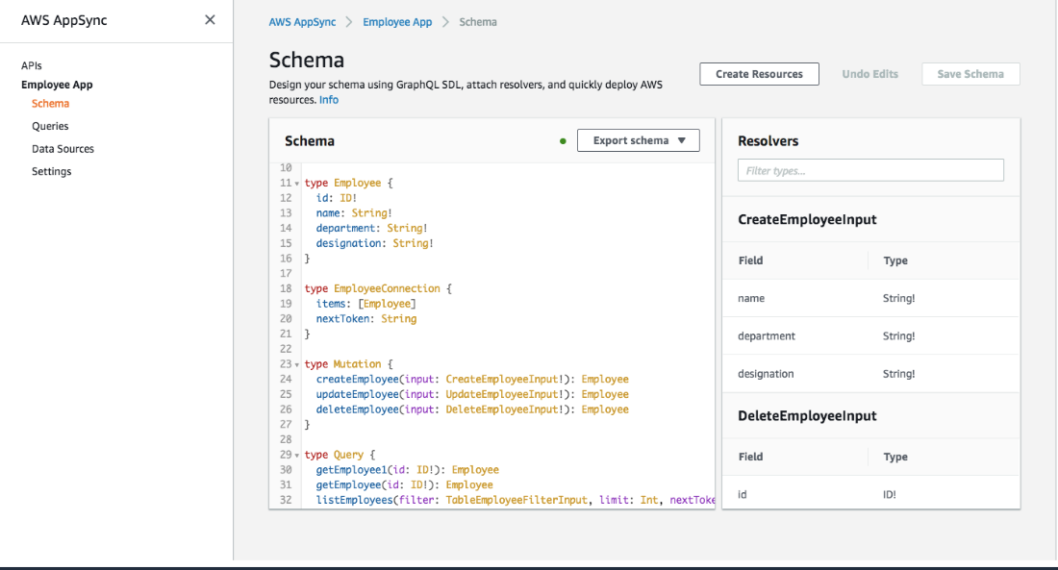Select the name field row under CreateEmployeeInput
Viewport: 1058px width, 570px height.
[x=870, y=298]
